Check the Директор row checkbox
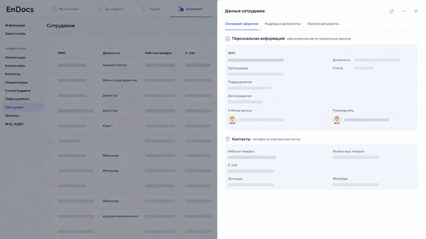This screenshot has width=426, height=239. point(51,96)
